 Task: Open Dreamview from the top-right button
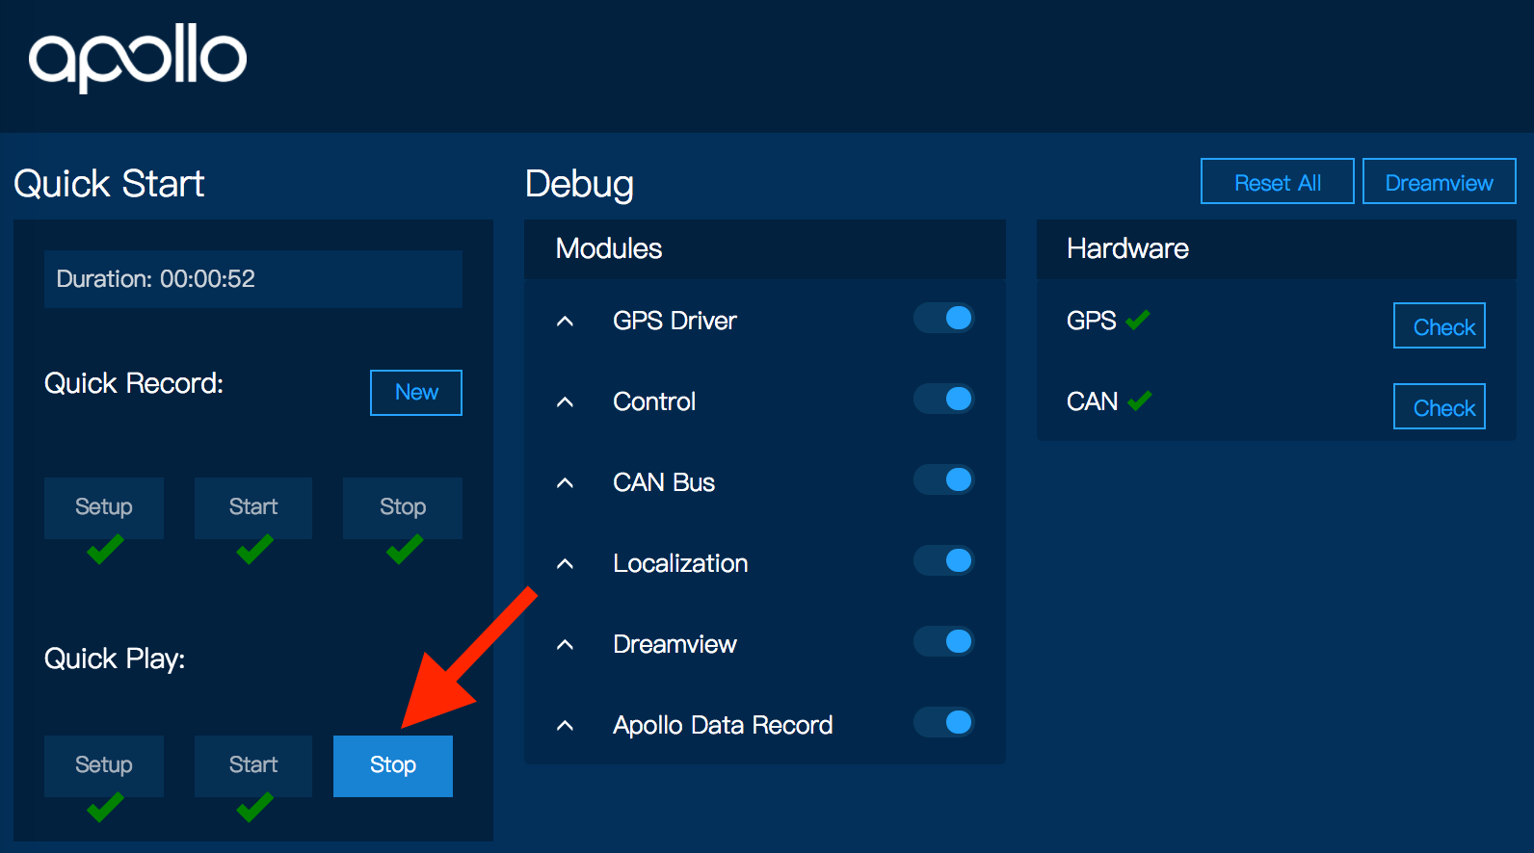pos(1439,182)
